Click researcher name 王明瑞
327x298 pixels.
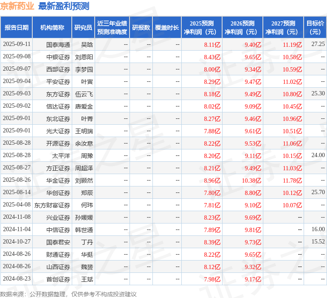[84, 131]
